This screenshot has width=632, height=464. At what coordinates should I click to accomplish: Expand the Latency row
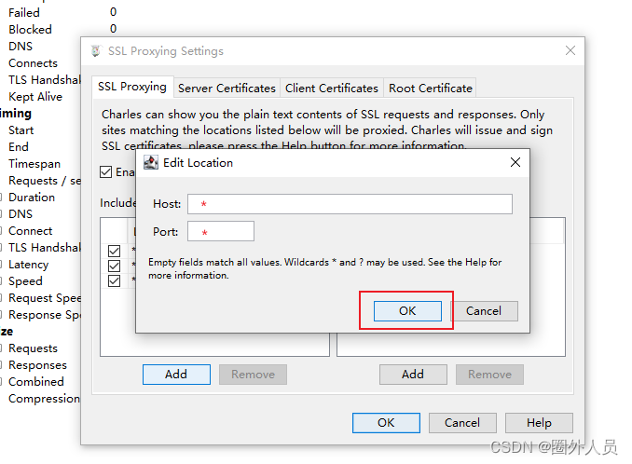[x=1, y=265]
